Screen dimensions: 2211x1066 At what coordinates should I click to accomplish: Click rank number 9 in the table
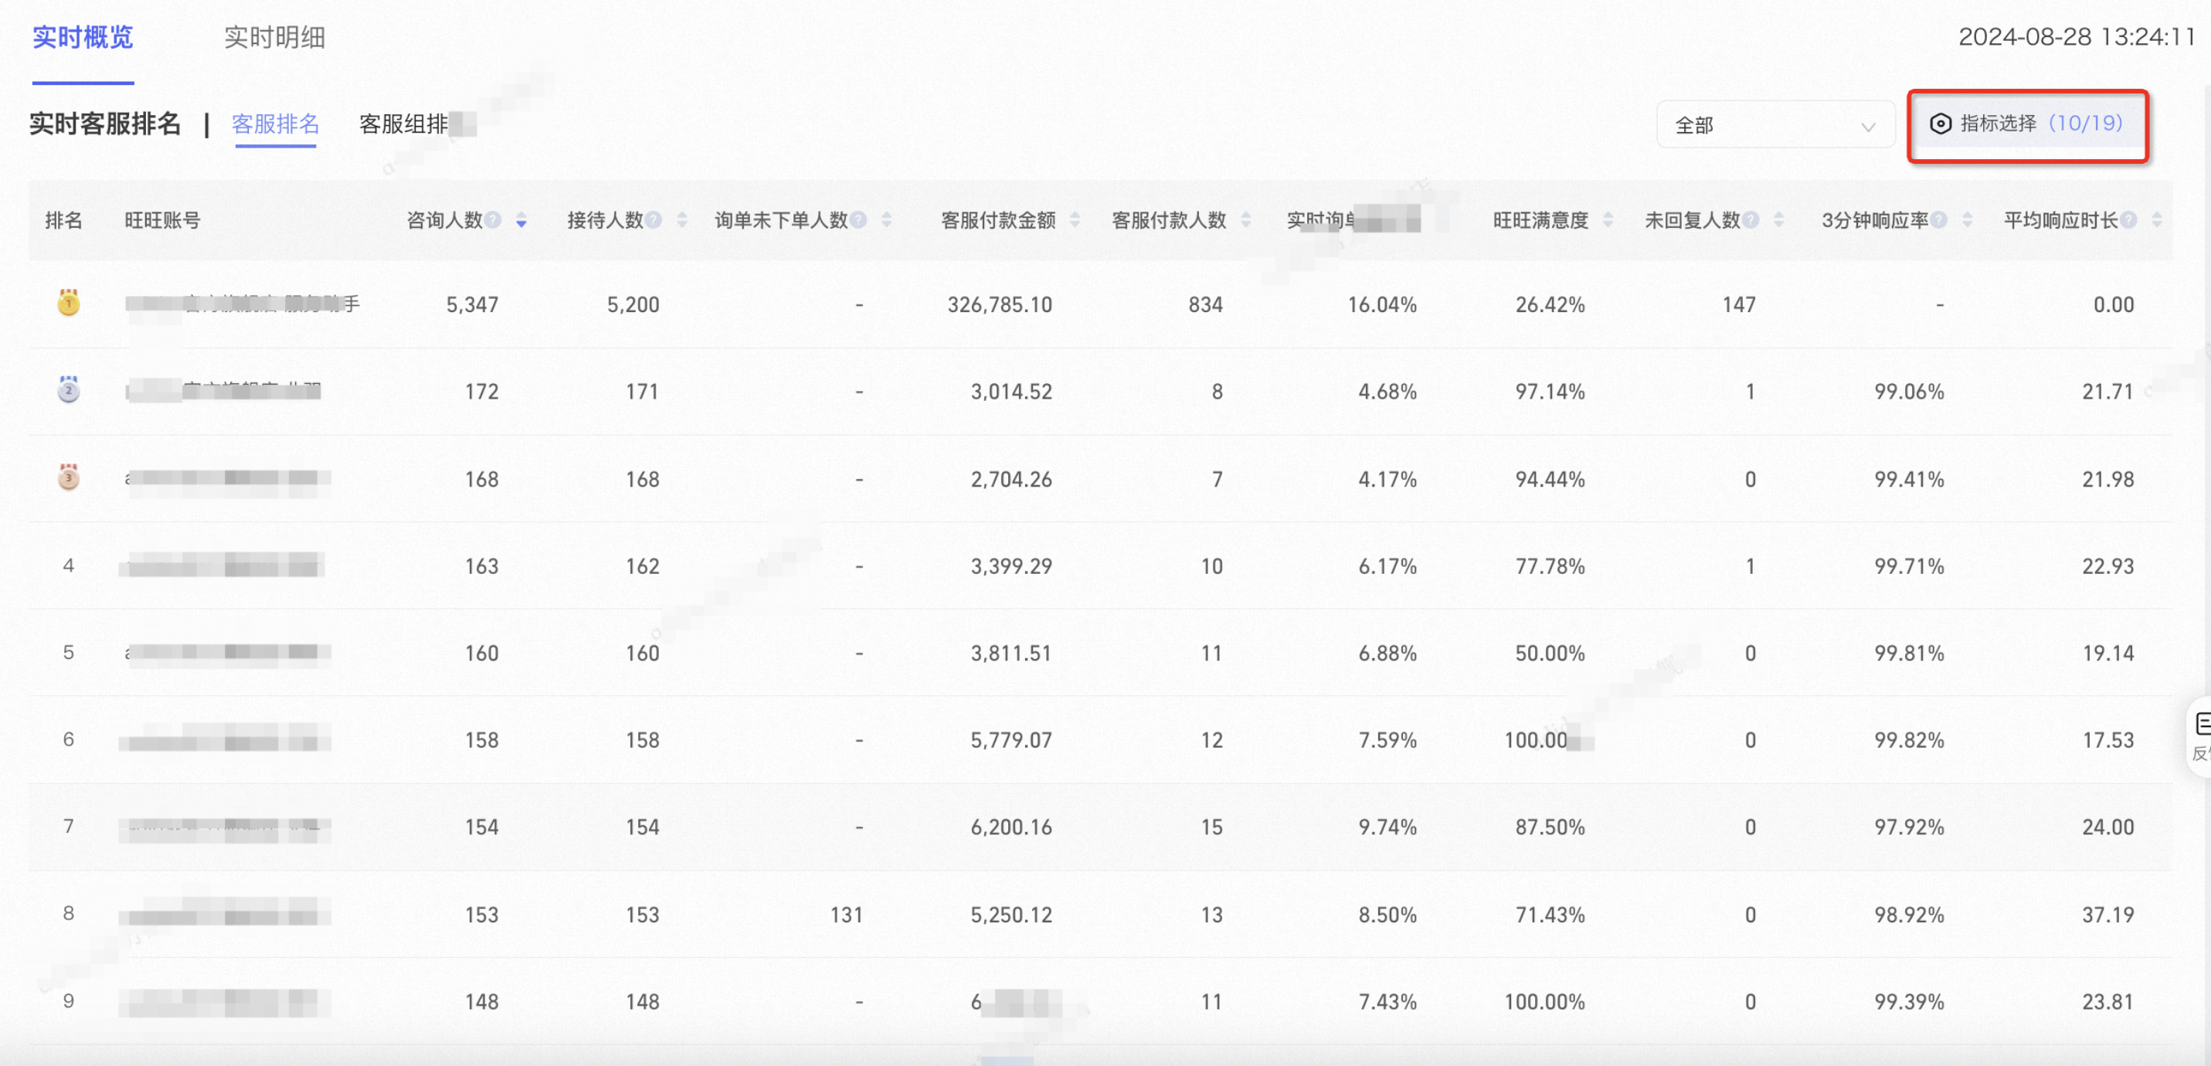69,1002
